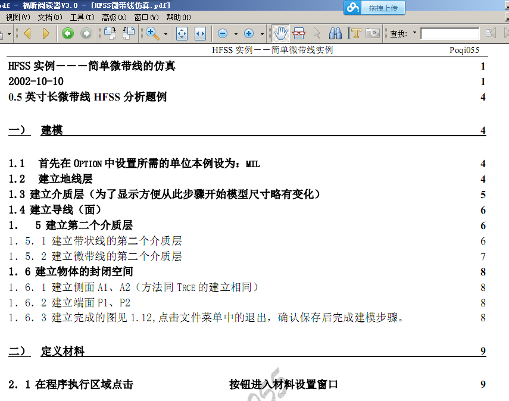The width and height of the screenshot is (509, 401).
Task: Focus the 查找 search text field
Action: pos(449,33)
